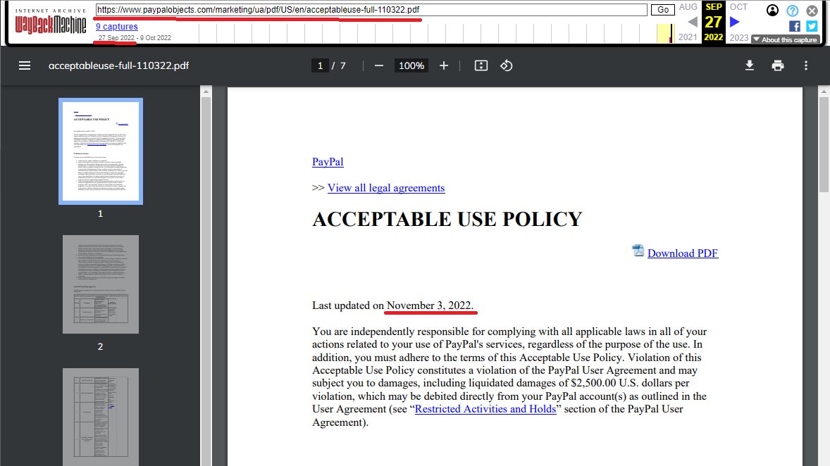Click scroll up arrow of thumbnail panel
This screenshot has width=830, height=466.
click(x=206, y=92)
